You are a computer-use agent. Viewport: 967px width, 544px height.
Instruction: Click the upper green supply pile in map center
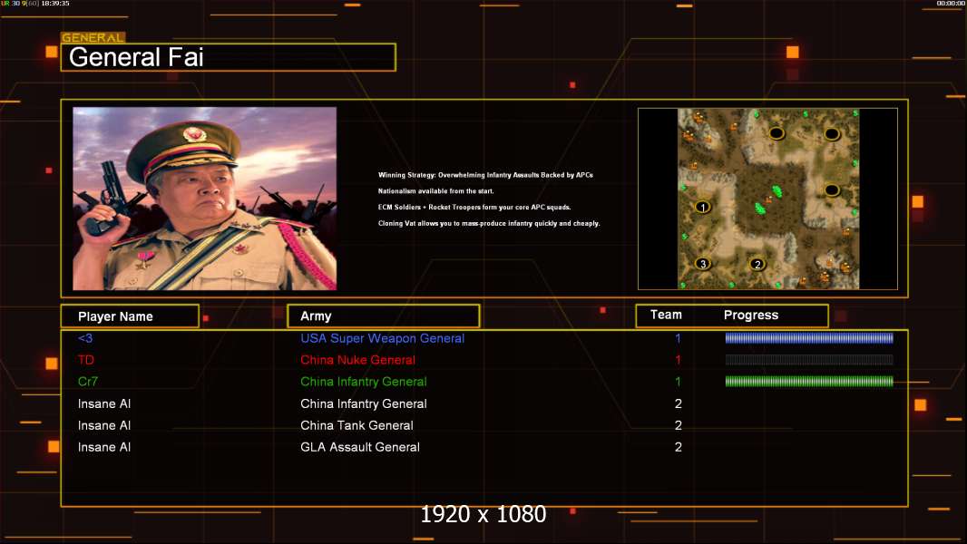click(x=776, y=191)
